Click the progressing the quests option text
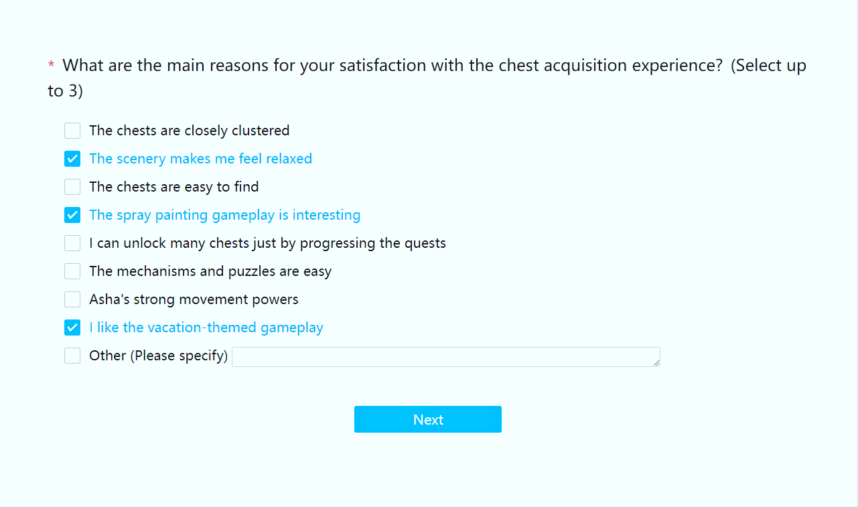 [267, 243]
